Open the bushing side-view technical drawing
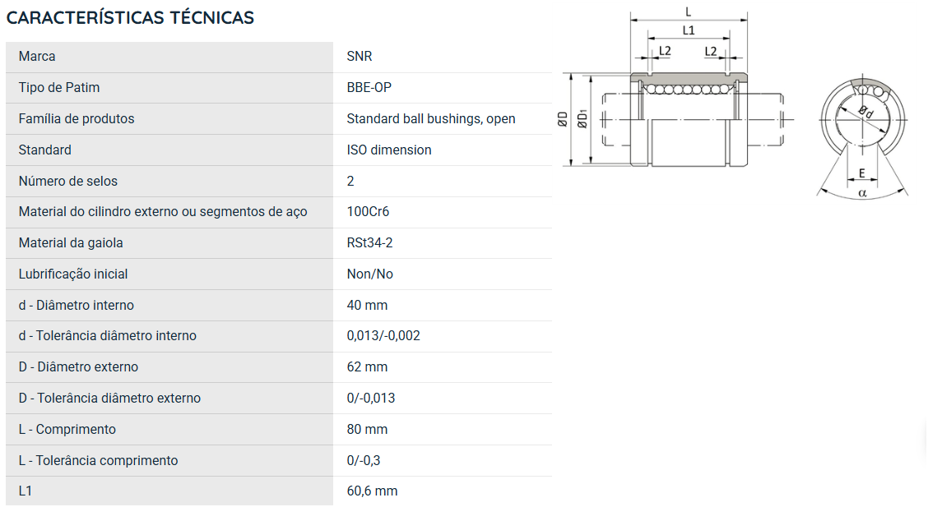 pos(678,89)
